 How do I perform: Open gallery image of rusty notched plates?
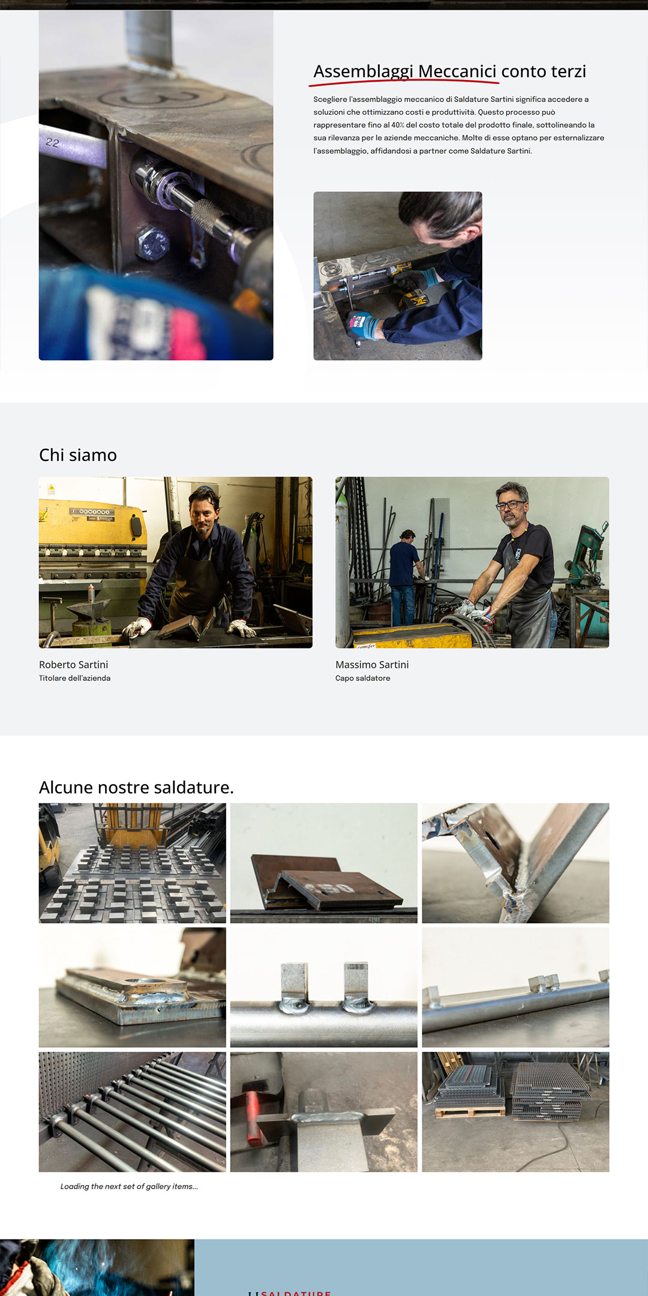pos(324,863)
